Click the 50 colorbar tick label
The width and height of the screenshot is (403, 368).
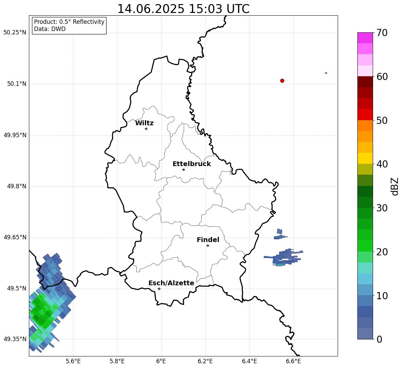click(x=382, y=121)
